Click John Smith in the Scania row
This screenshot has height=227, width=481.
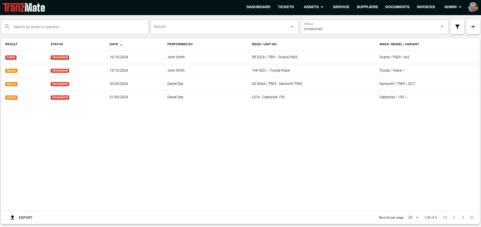pyautogui.click(x=176, y=57)
